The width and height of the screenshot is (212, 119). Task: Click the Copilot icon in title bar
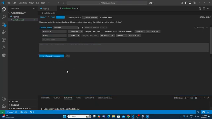pos(151,3)
